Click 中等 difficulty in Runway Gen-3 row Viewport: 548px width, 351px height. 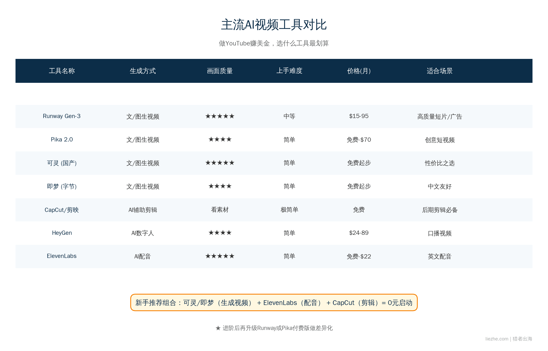pyautogui.click(x=289, y=116)
